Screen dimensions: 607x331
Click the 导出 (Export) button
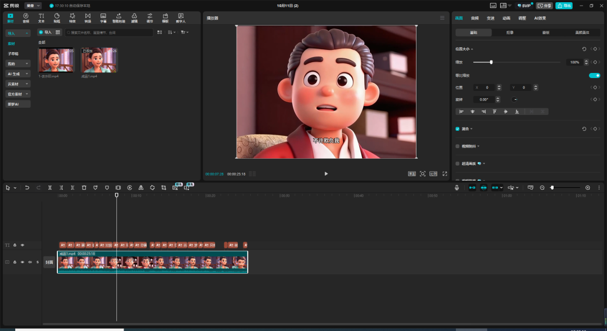pyautogui.click(x=564, y=6)
